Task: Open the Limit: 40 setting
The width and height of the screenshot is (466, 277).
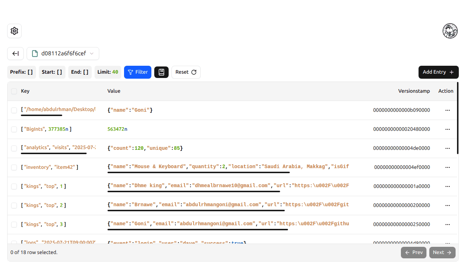Action: [108, 72]
